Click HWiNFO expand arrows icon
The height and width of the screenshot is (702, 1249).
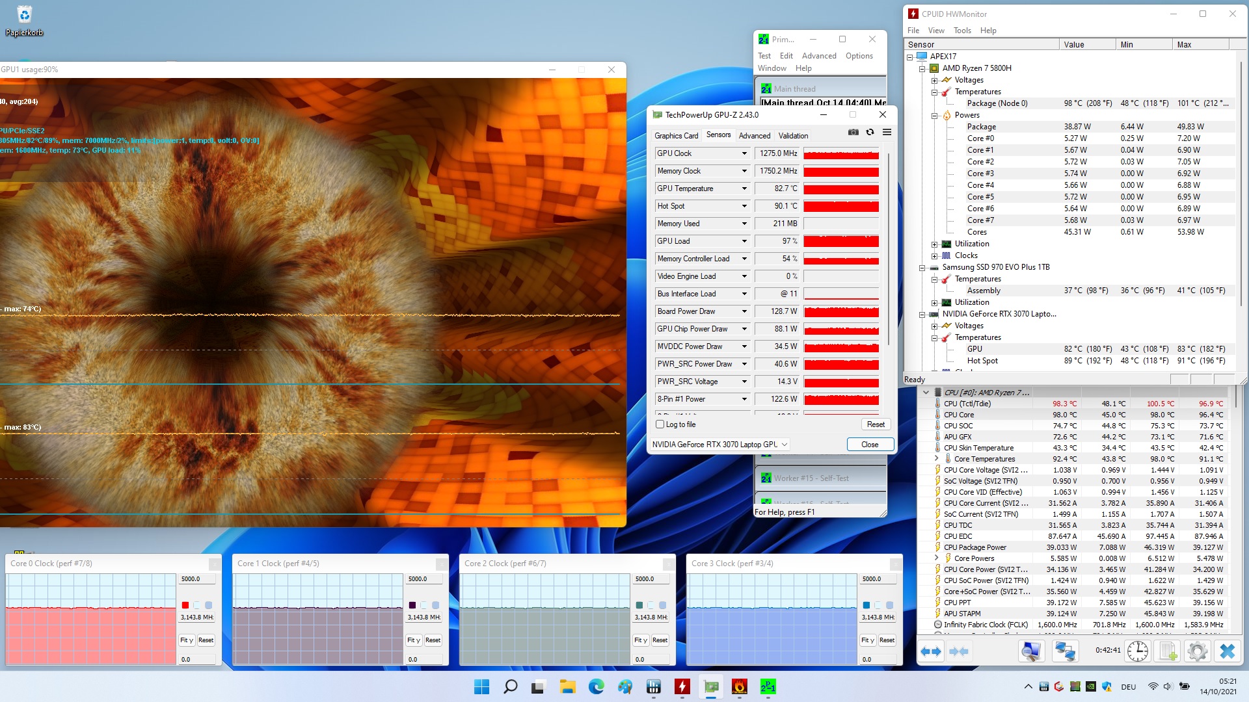[931, 651]
